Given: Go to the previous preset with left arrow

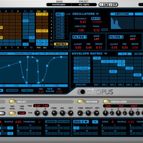Looking at the screenshot, I should [101, 5].
